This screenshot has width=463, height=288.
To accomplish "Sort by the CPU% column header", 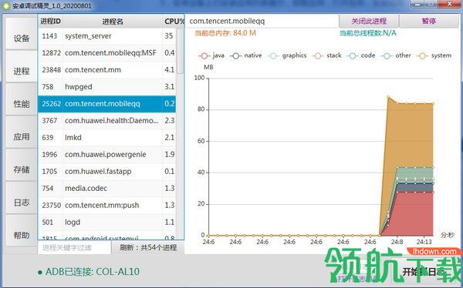I will [x=174, y=22].
